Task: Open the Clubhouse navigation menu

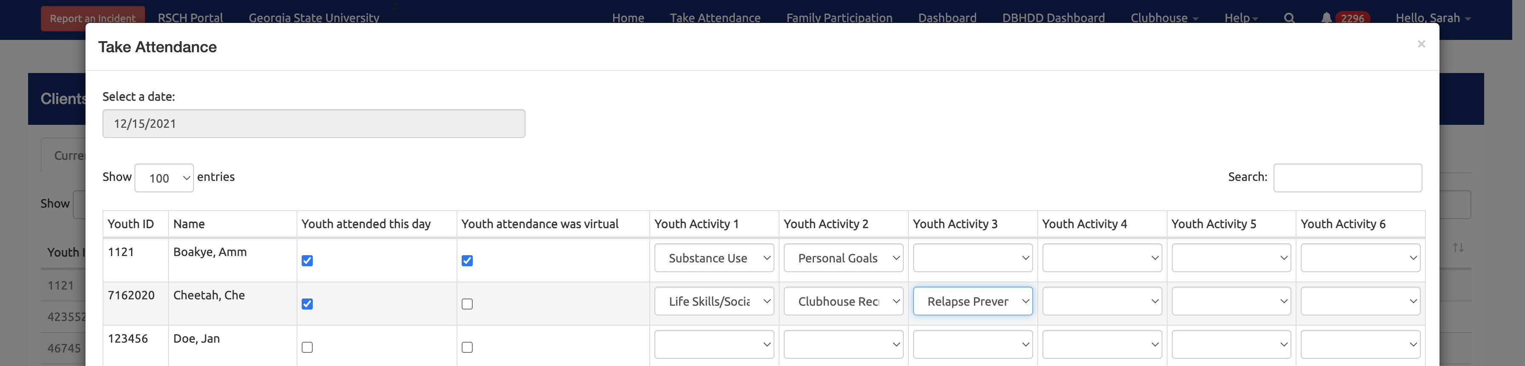Action: [1164, 18]
